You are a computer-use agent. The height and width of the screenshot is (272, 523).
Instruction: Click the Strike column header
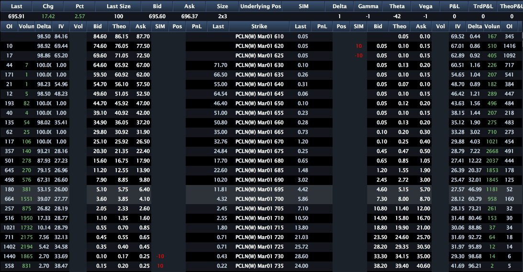[x=259, y=26]
